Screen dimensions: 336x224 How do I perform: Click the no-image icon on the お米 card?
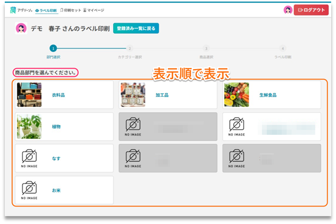click(29, 190)
